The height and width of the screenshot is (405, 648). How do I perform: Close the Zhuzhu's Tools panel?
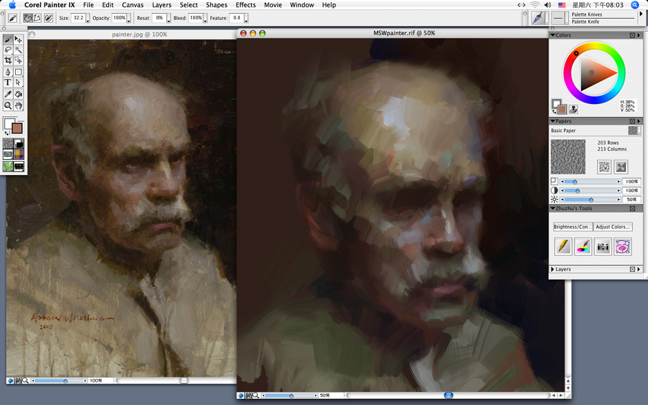tap(632, 209)
